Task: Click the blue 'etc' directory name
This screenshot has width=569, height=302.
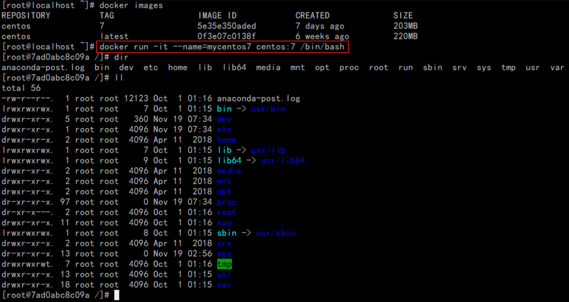Action: [x=224, y=130]
